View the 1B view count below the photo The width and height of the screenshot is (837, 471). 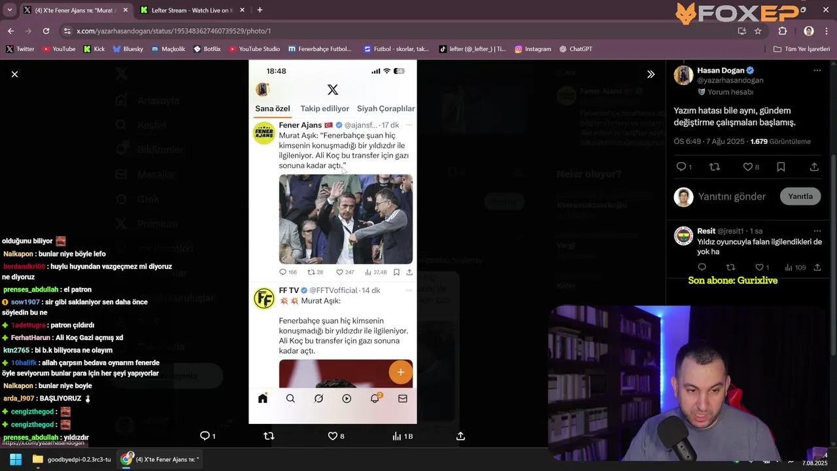pos(403,436)
